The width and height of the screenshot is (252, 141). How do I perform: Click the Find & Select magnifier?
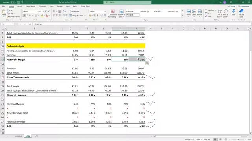(x=226, y=11)
